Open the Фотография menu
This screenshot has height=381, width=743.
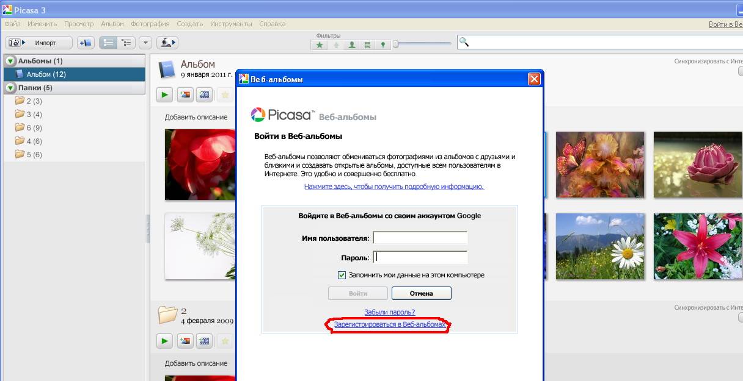150,24
